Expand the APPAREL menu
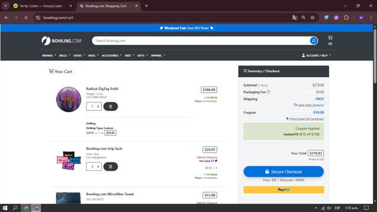Image resolution: width=377 pixels, height=212 pixels. tap(158, 55)
